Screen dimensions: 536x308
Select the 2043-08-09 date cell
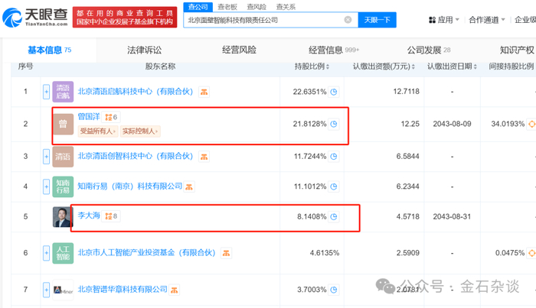pos(452,124)
